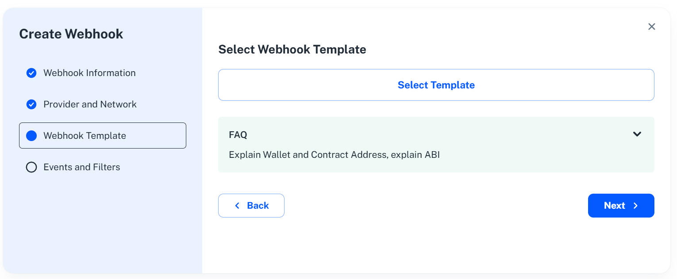Image resolution: width=677 pixels, height=279 pixels.
Task: Click the filled circle icon beside Webhook Template
Action: [x=31, y=135]
